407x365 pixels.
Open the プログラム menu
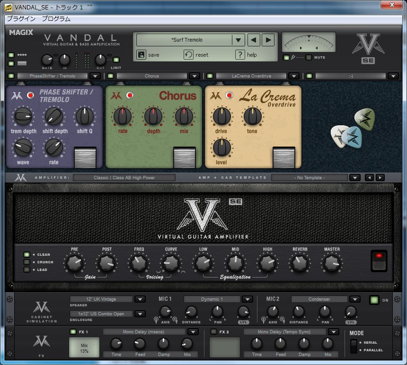point(56,18)
